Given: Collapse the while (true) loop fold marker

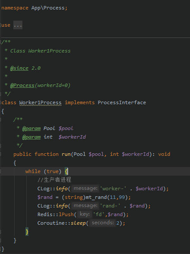Looking at the screenshot, I should click(0, 171).
